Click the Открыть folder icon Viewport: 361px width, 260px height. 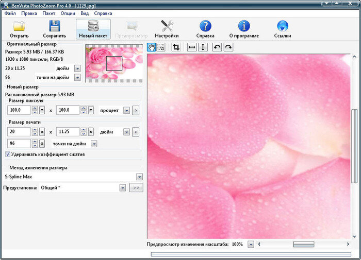19,26
